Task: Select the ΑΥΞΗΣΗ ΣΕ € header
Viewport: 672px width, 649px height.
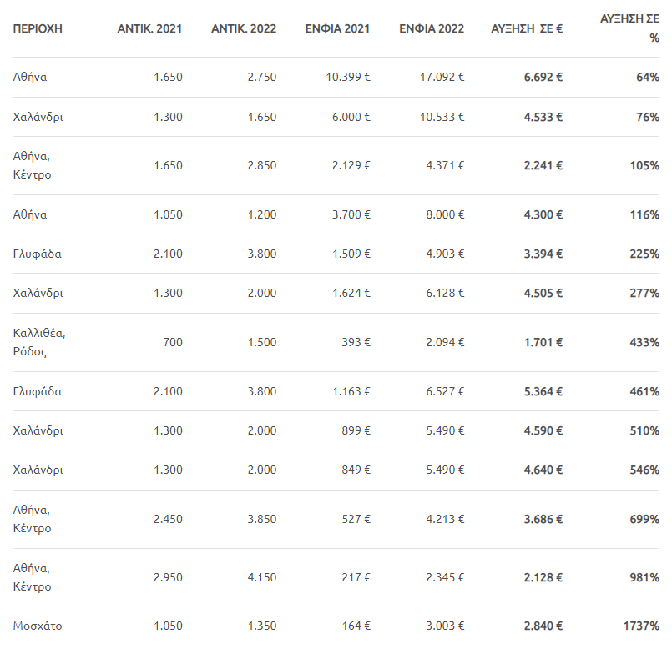Action: tap(527, 28)
